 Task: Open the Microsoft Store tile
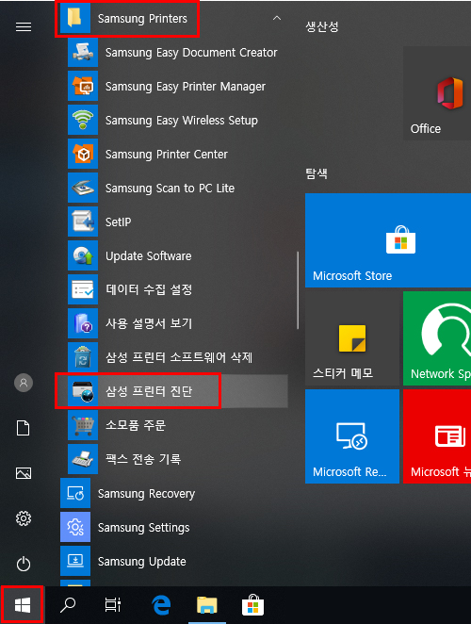click(388, 240)
